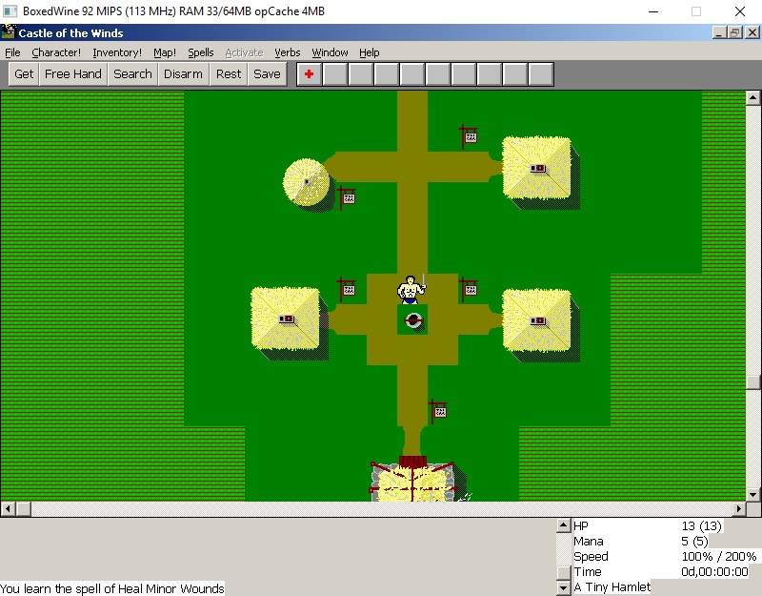
Task: Click the Time value 0d,00:00:00
Action: pyautogui.click(x=714, y=571)
